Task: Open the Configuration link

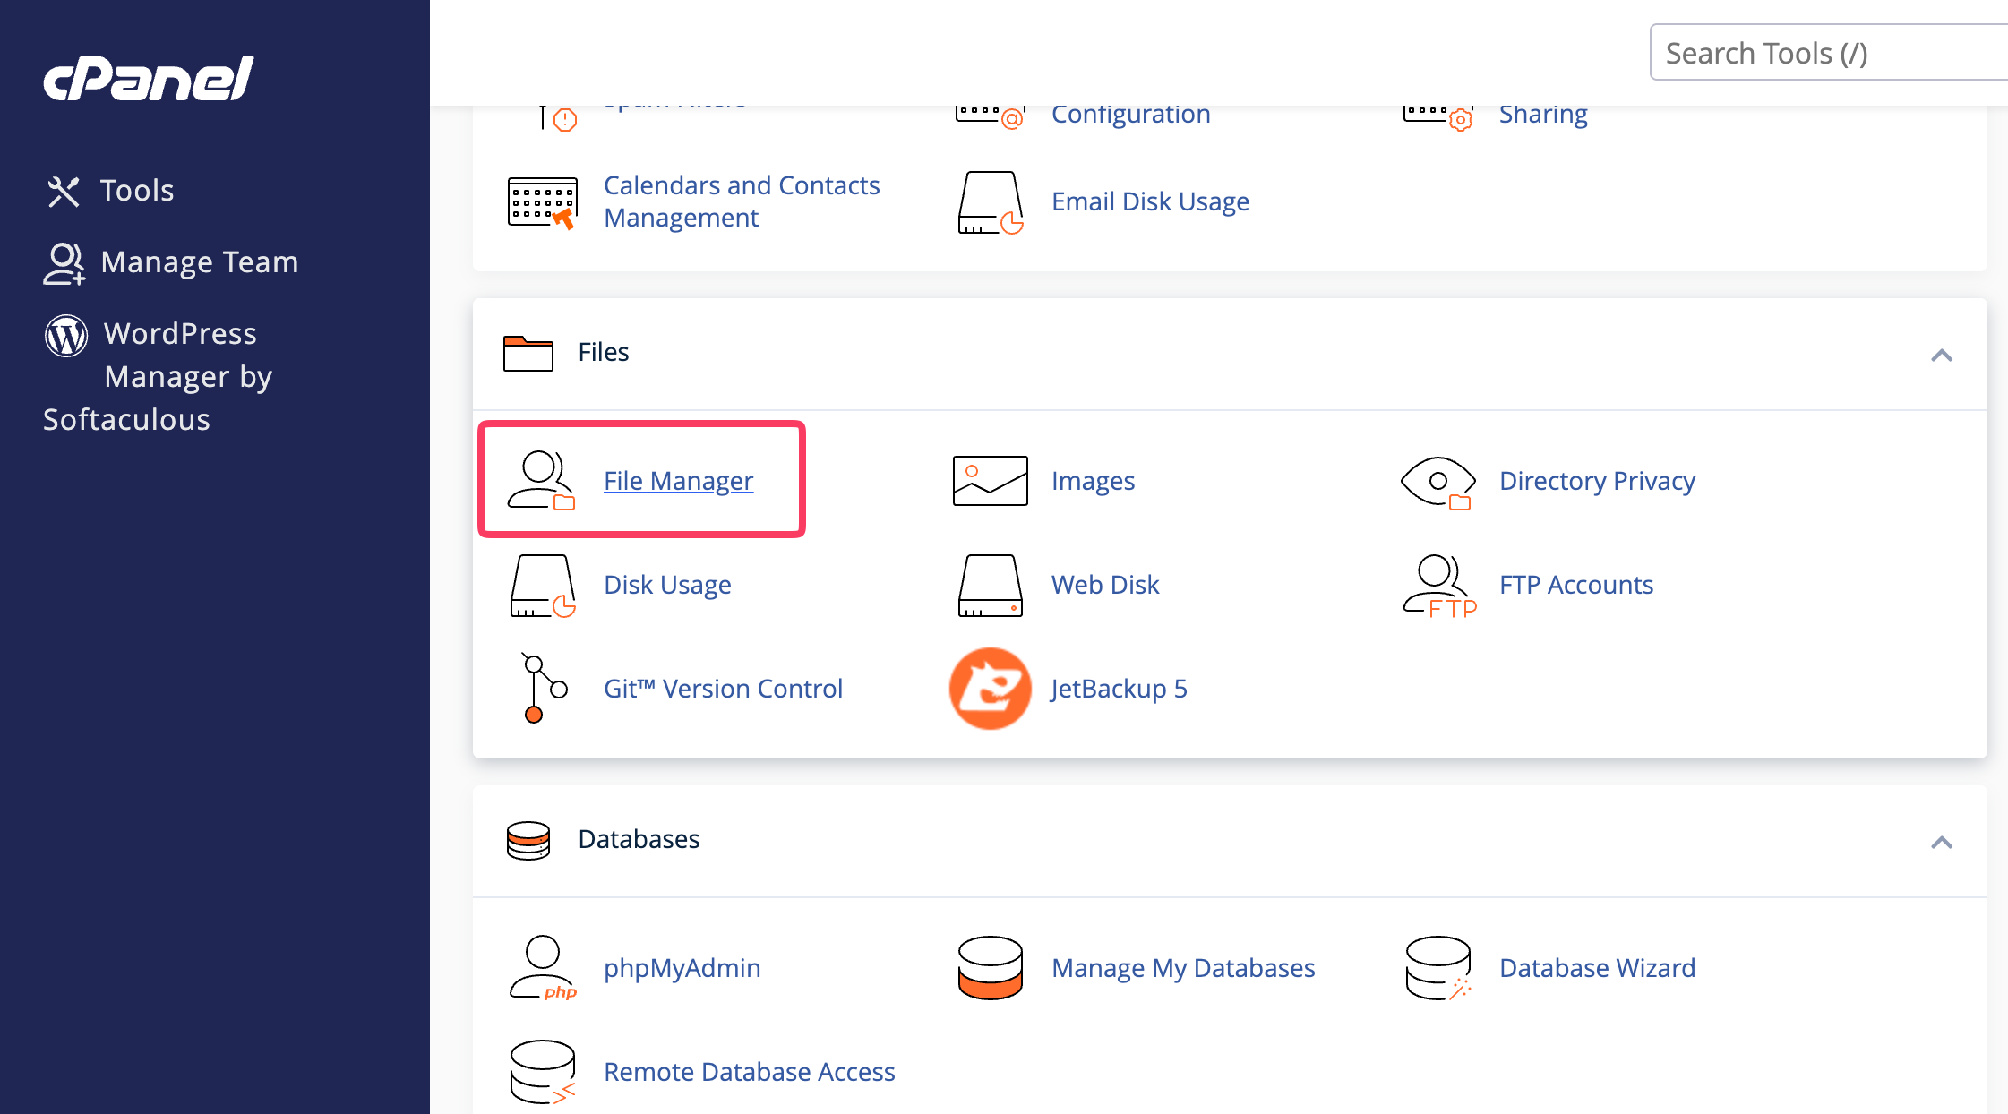Action: tap(1131, 115)
